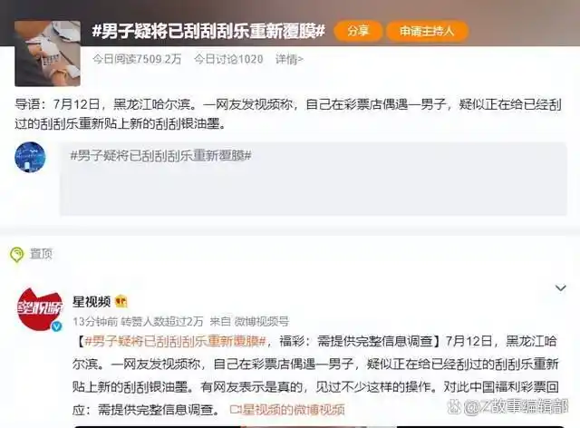Click the blue verified badge on avatar
The height and width of the screenshot is (428, 580).
pyautogui.click(x=56, y=326)
